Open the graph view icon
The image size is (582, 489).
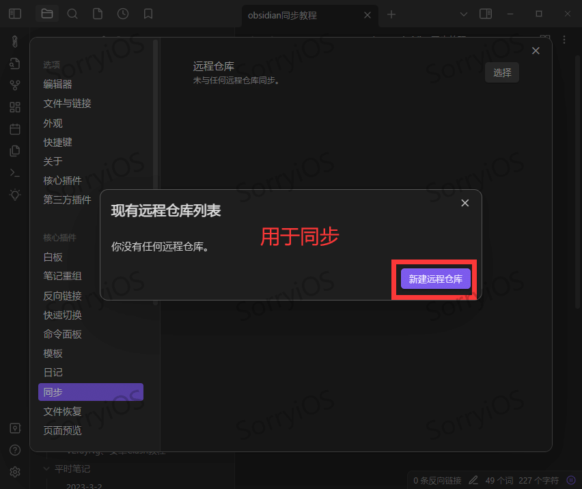(x=15, y=85)
